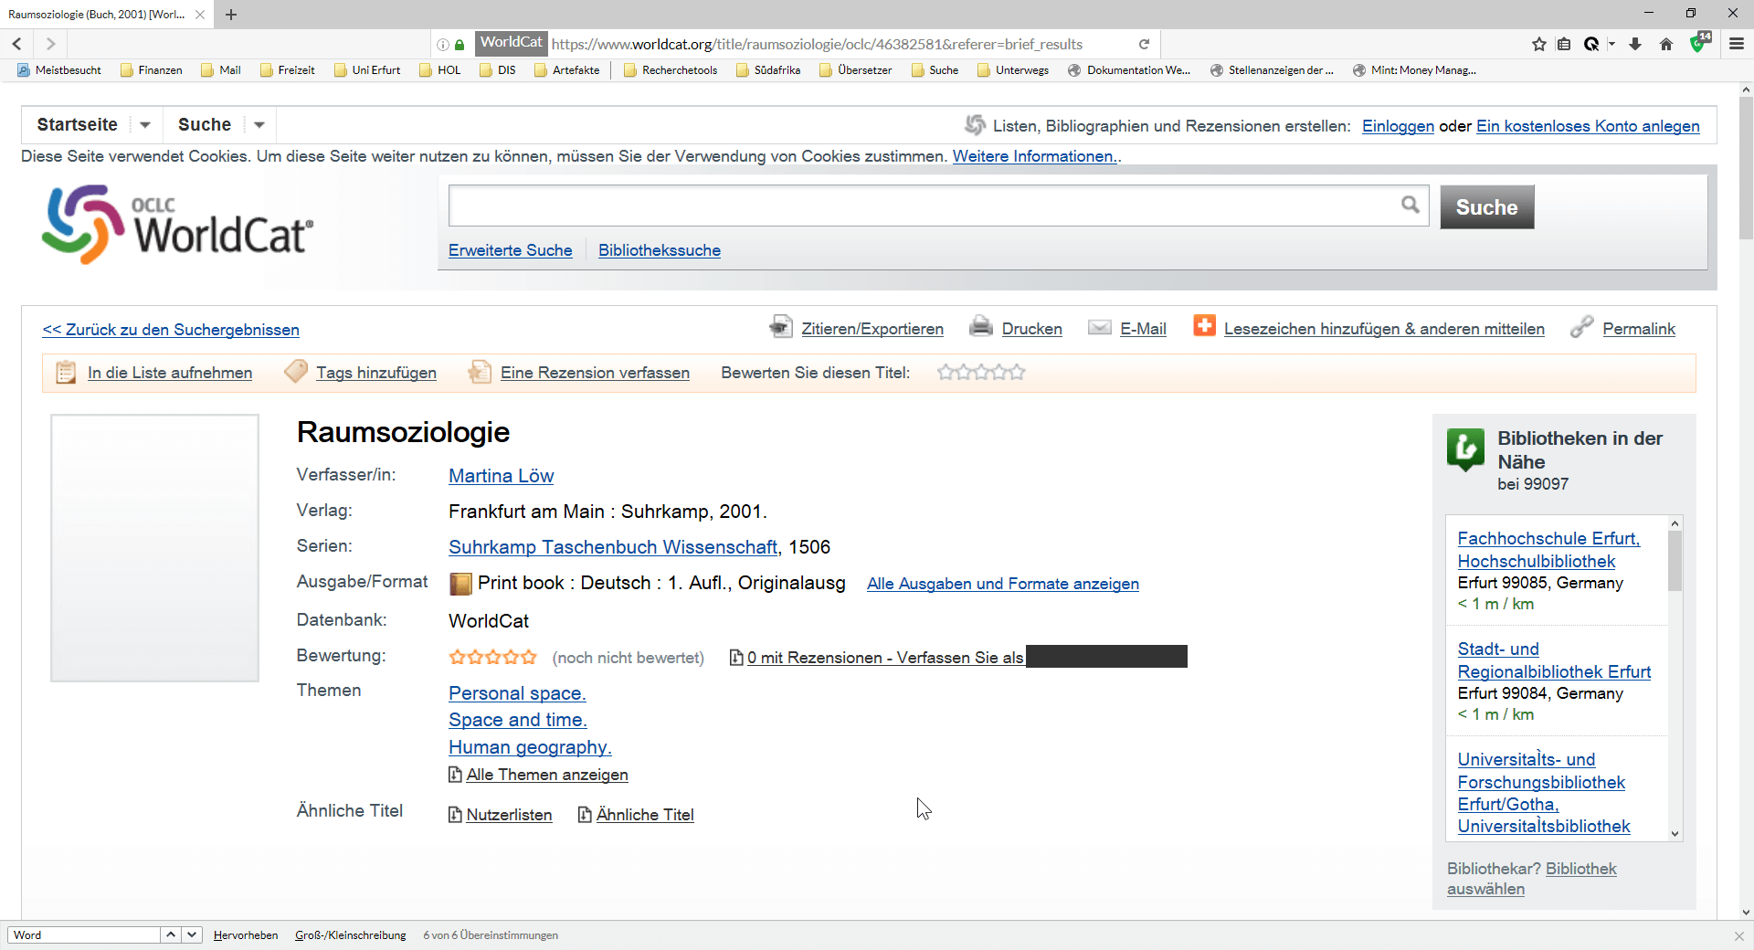The width and height of the screenshot is (1754, 950).
Task: Open the green shield extension icon
Action: [1699, 42]
